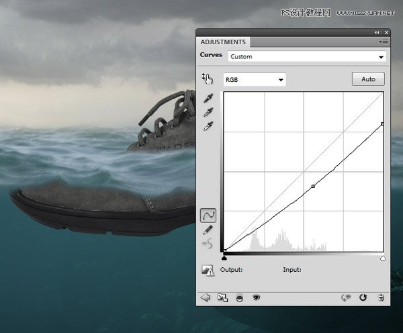Pick the white point eyedropper
This screenshot has height=333, width=403.
208,126
